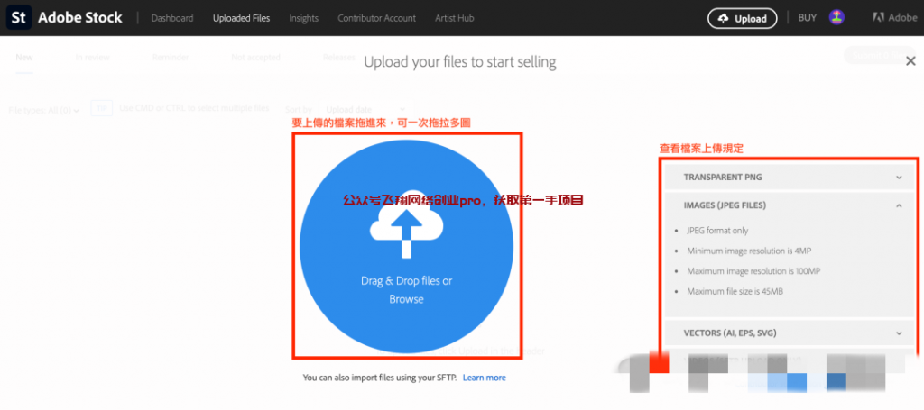The height and width of the screenshot is (410, 924).
Task: Click the Adobe Stock St logo icon
Action: (x=19, y=17)
